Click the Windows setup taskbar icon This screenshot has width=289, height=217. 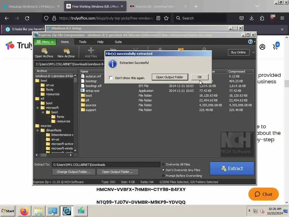pos(81,211)
